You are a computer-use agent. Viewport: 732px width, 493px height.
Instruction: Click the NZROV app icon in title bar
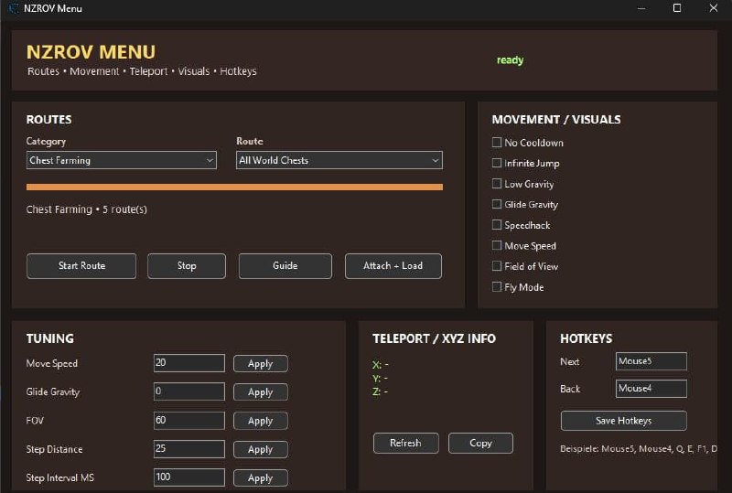click(14, 8)
